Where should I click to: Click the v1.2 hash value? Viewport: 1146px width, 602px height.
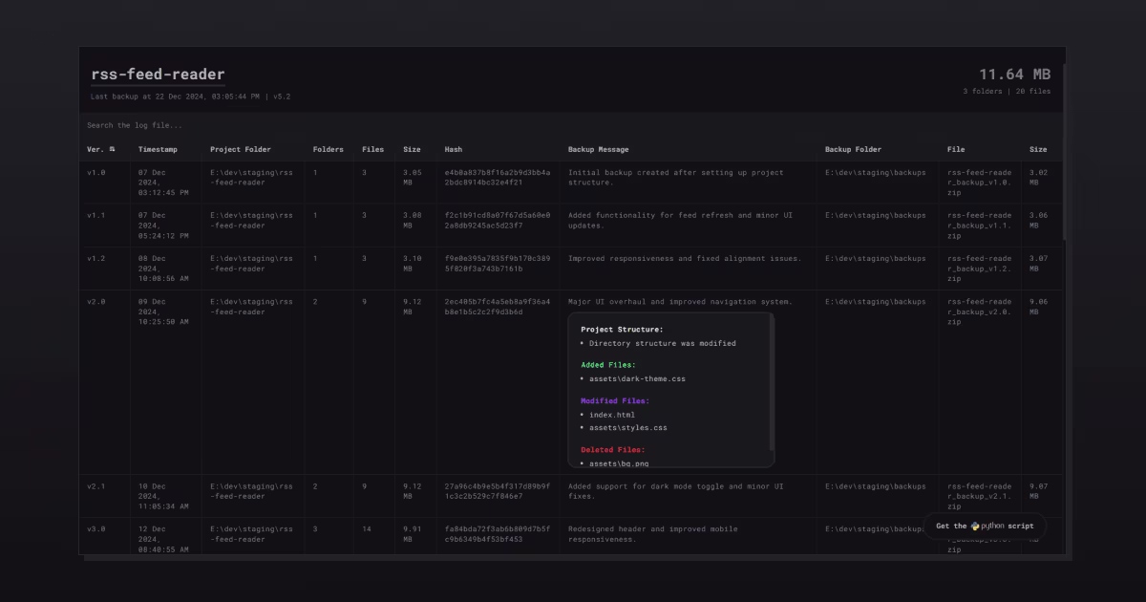497,264
